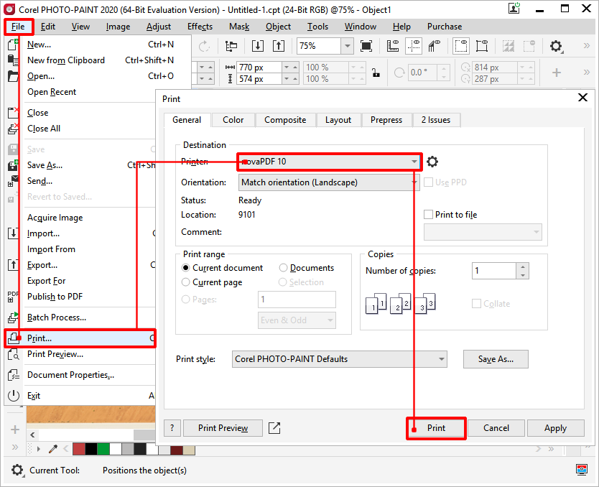
Task: Click Save As... button for print style
Action: click(496, 359)
